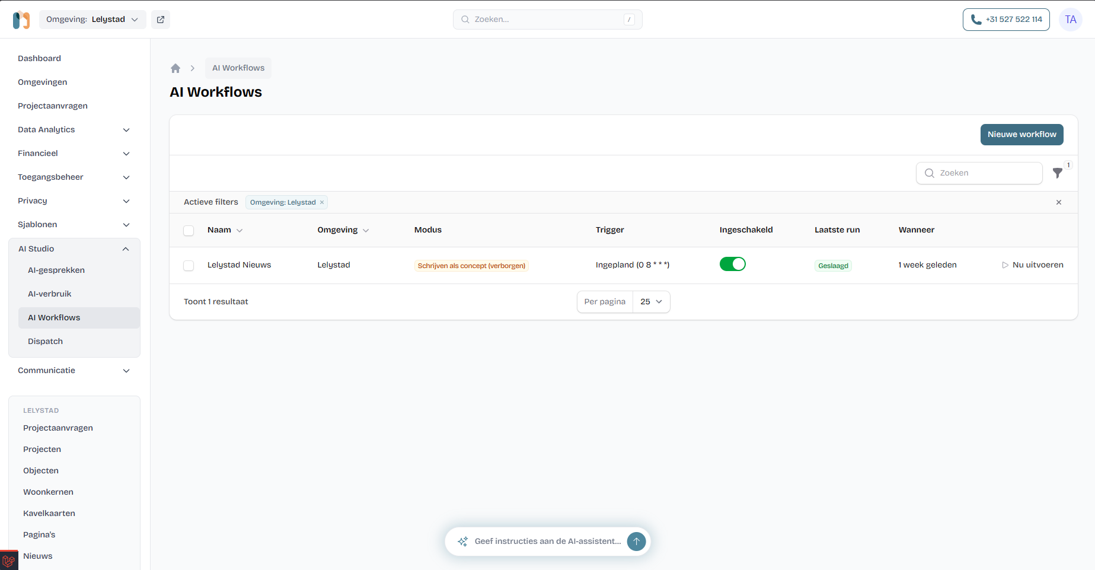
Task: Open Pagina's in the Lelystad section
Action: pos(39,535)
